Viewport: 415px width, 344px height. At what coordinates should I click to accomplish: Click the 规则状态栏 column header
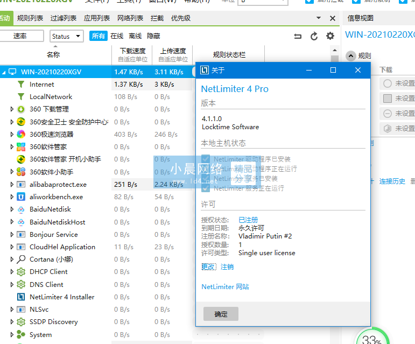point(229,55)
